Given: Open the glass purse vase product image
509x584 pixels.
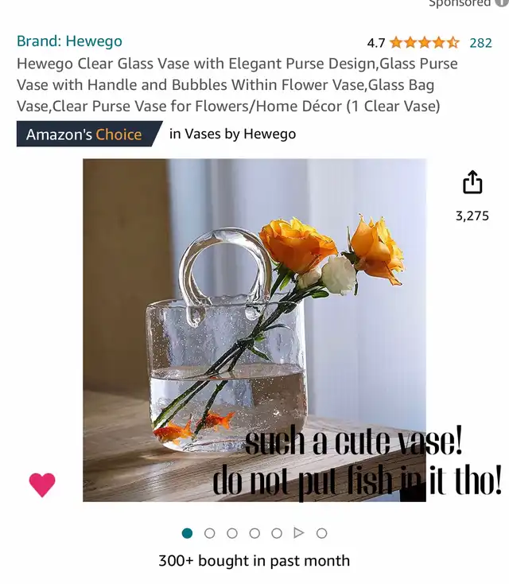Looking at the screenshot, I should click(x=254, y=330).
